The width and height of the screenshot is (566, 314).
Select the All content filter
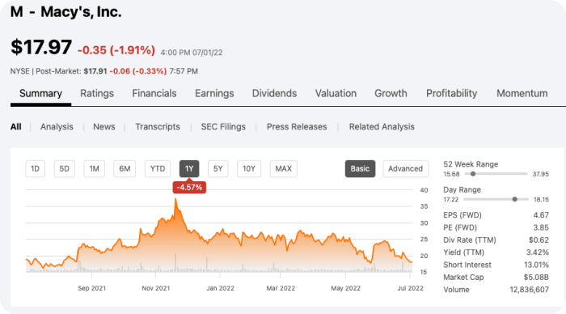[16, 127]
